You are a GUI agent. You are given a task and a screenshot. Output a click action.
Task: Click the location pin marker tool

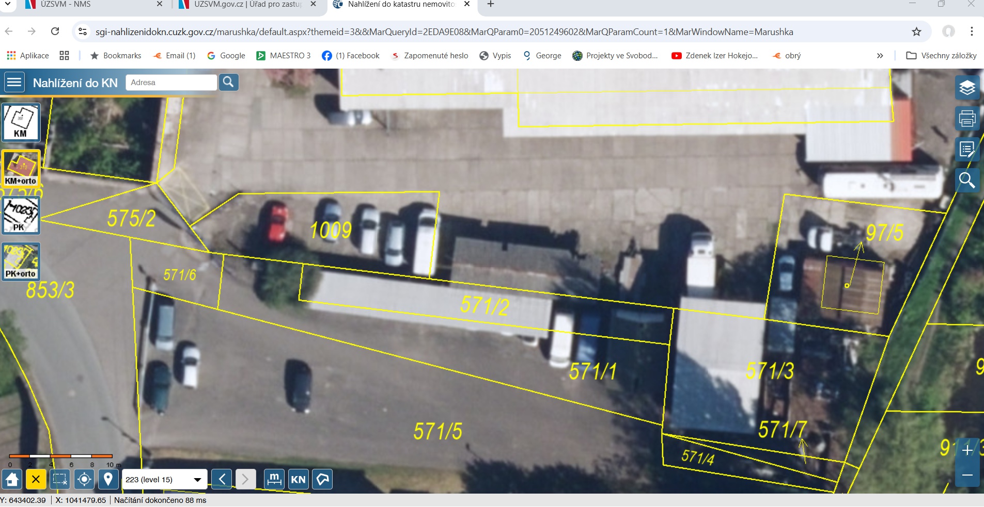108,480
